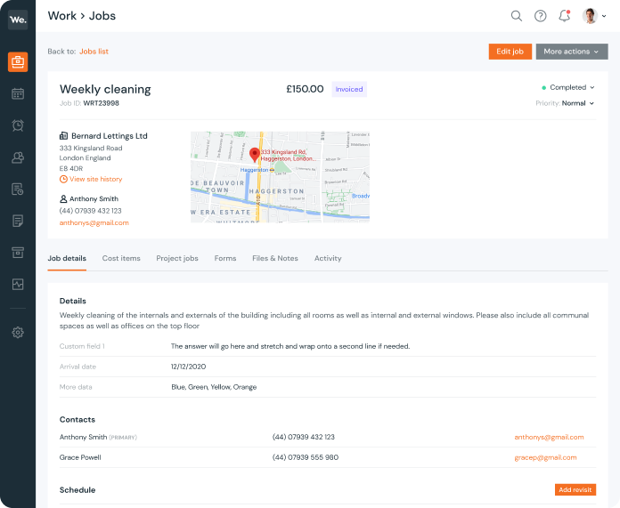Open the archive box sidebar icon
Screen dimensions: 620x508
pyautogui.click(x=18, y=253)
